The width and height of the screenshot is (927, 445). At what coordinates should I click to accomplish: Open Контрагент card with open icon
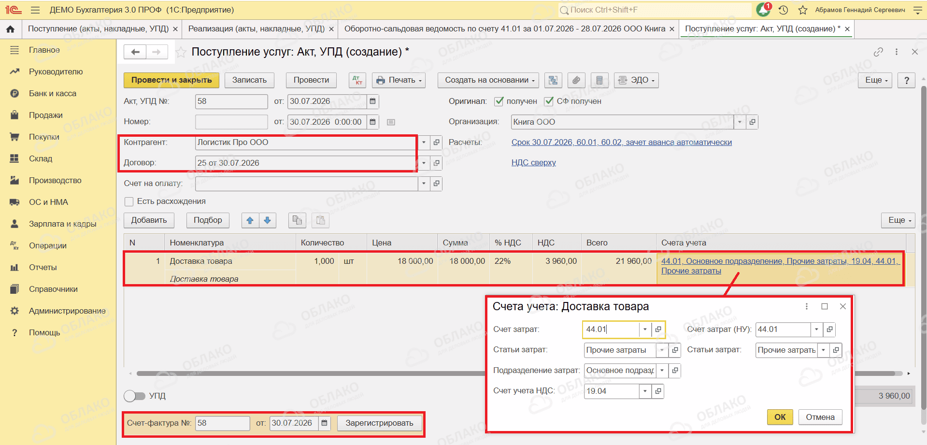436,143
